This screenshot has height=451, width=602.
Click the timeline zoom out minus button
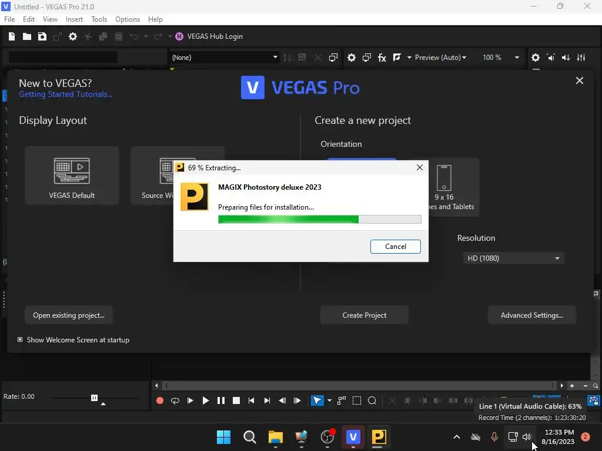(x=585, y=386)
